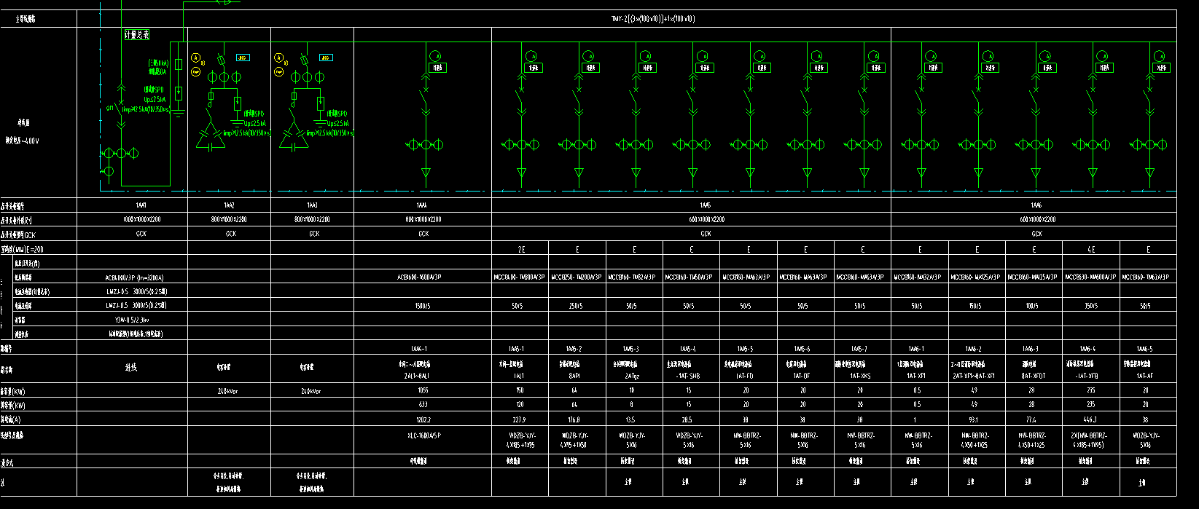Click the 1000×1000×2200 cabinet size cell
The image size is (1199, 509).
coord(133,219)
